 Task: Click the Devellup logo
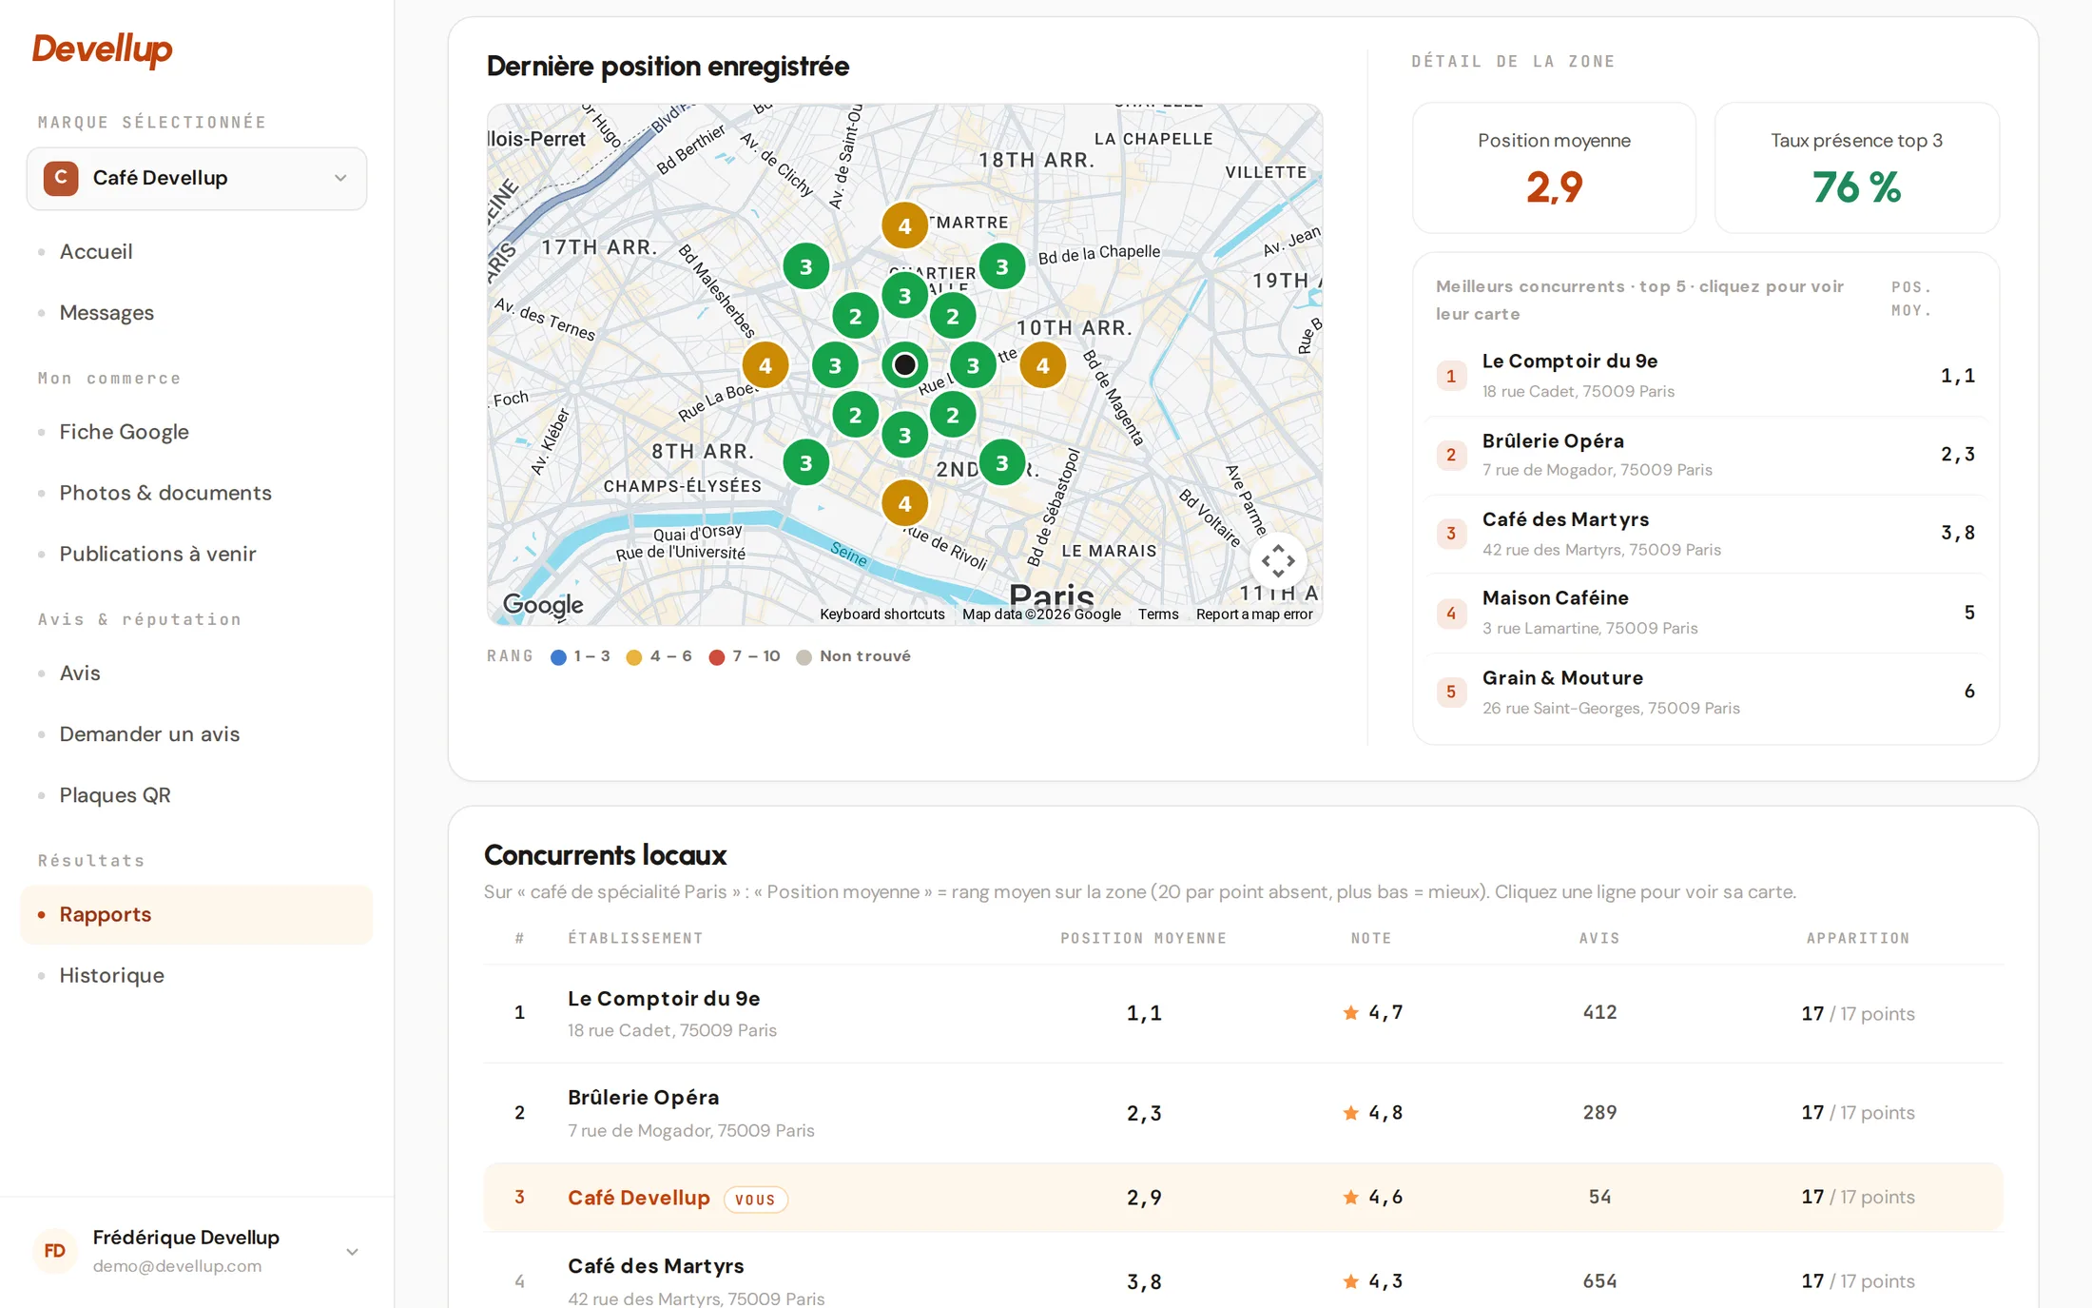click(102, 49)
